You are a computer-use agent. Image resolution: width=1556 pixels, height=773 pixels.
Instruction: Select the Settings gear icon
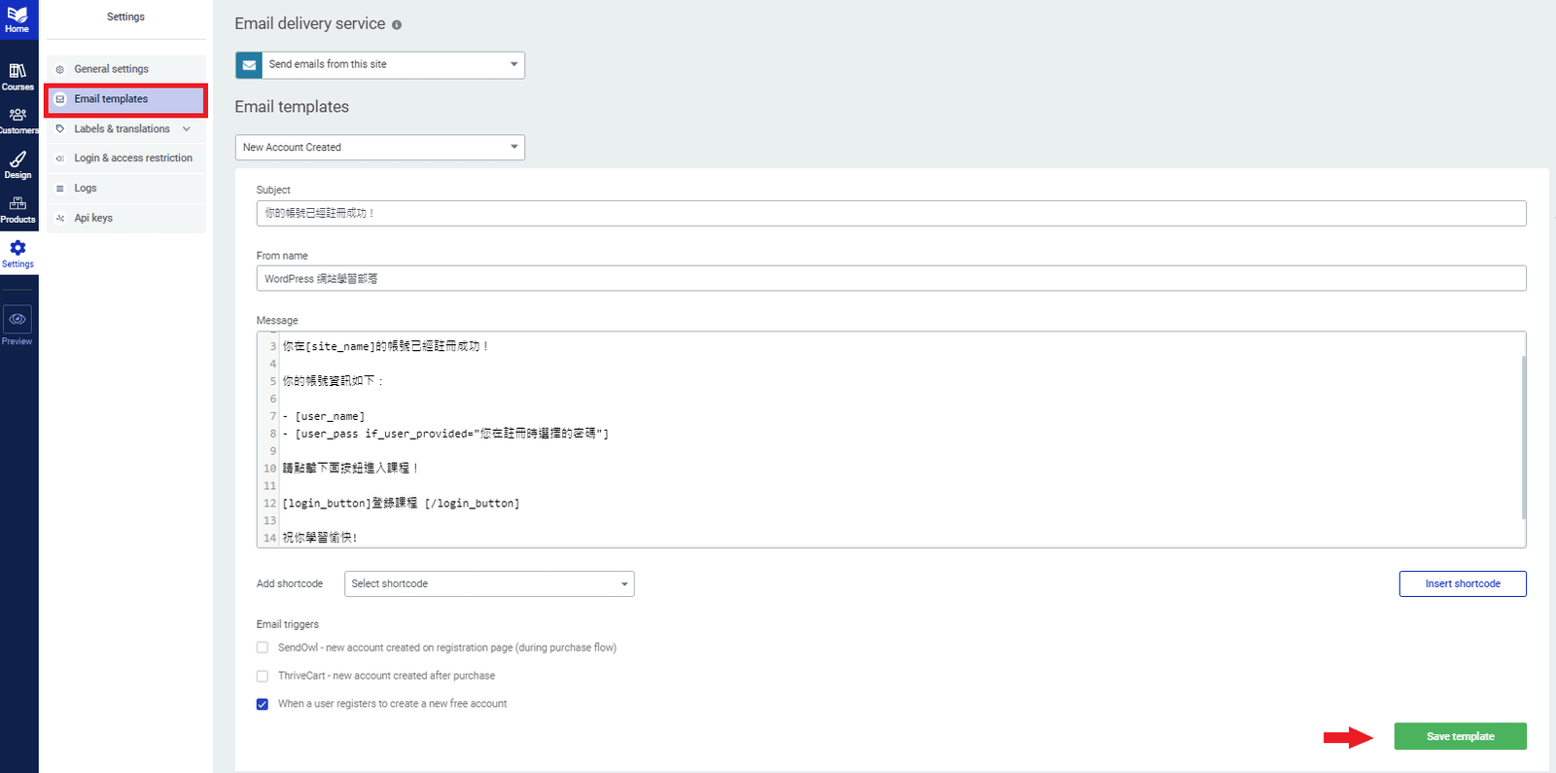coord(18,248)
